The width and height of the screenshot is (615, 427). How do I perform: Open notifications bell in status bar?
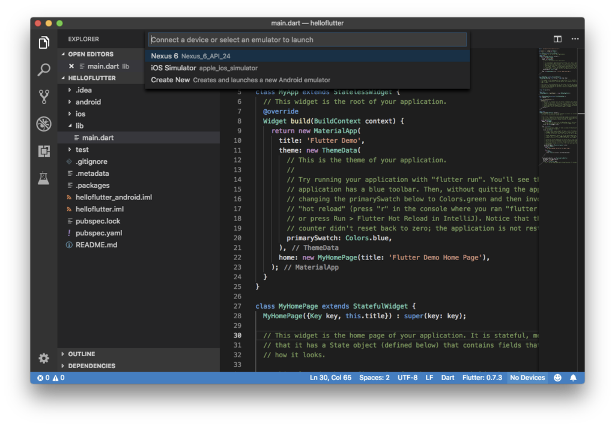(573, 378)
